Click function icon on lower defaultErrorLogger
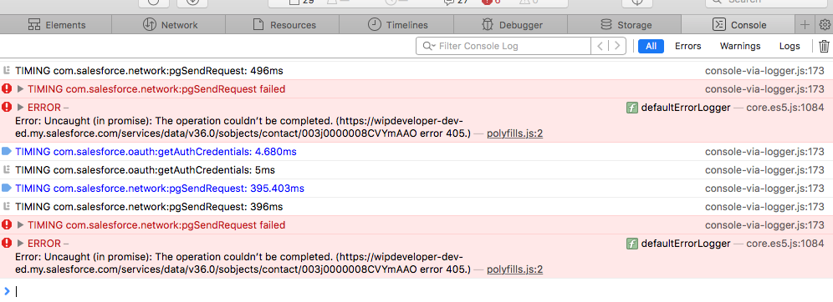The height and width of the screenshot is (302, 833). pyautogui.click(x=632, y=244)
